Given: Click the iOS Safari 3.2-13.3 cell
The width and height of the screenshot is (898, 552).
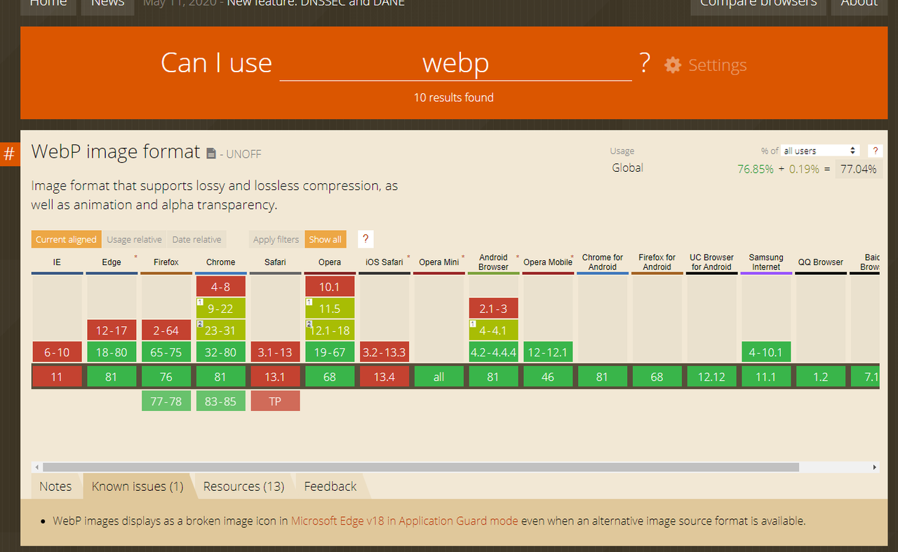Looking at the screenshot, I should [384, 352].
